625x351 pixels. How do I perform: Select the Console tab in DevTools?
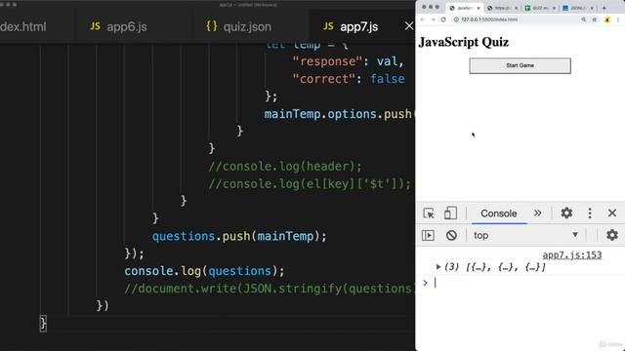click(x=499, y=214)
